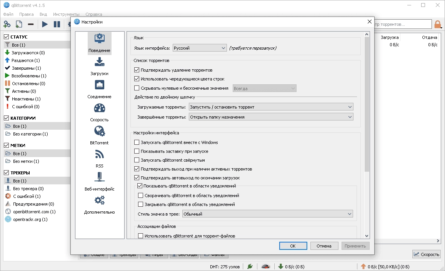445x271 pixels.
Task: Click the alternative speed limits icon
Action: [x=266, y=266]
